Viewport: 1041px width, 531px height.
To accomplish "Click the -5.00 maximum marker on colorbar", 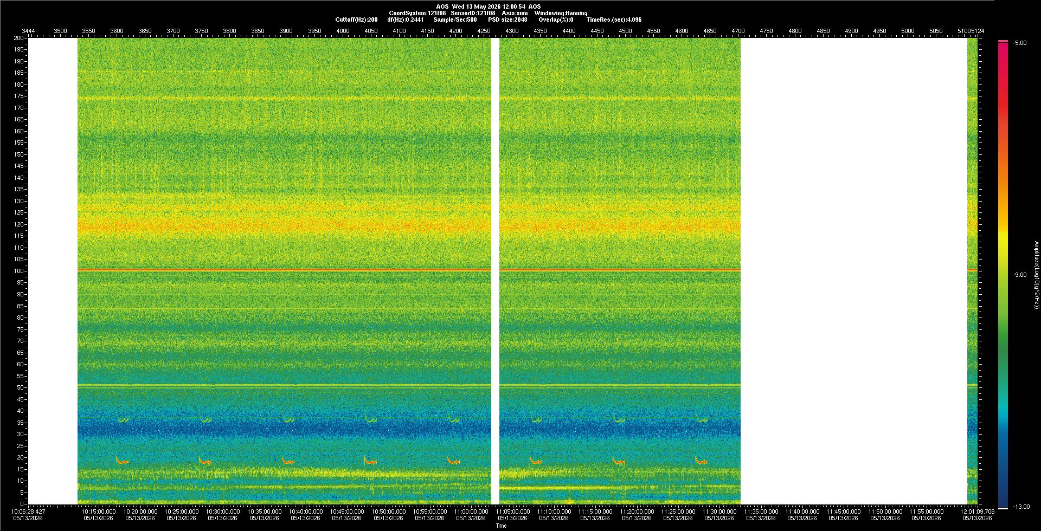I will (x=1020, y=43).
